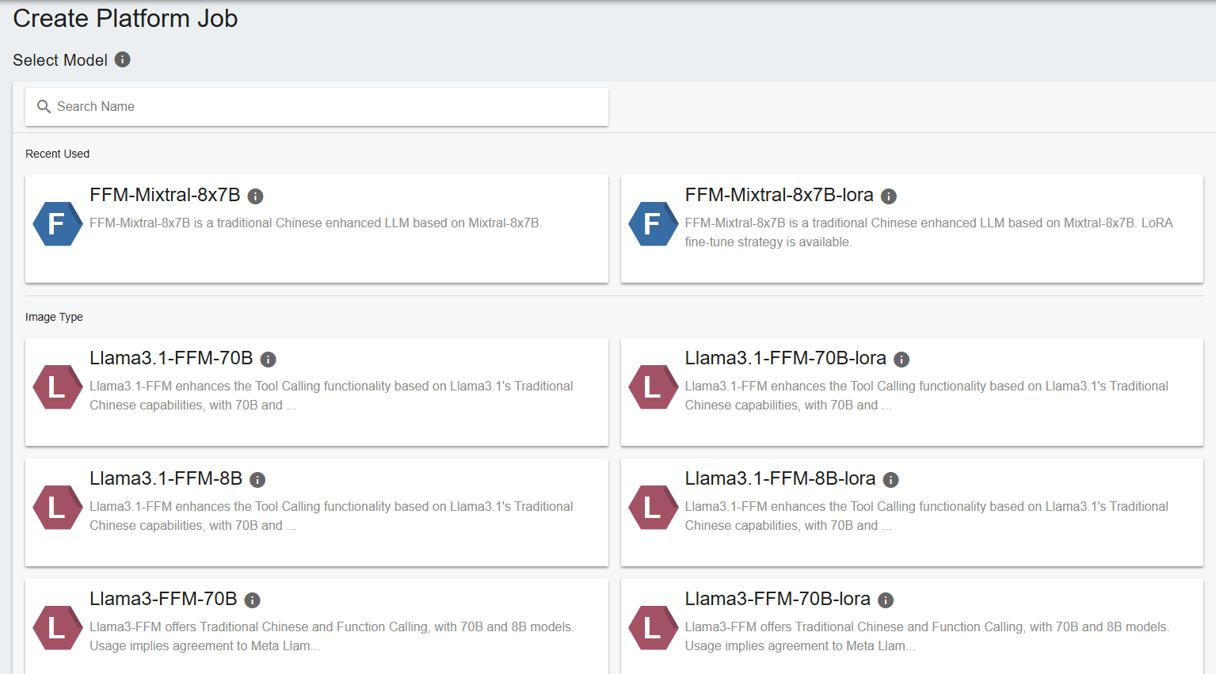This screenshot has height=674, width=1216.
Task: Click the Recent Used section label
Action: pyautogui.click(x=57, y=154)
